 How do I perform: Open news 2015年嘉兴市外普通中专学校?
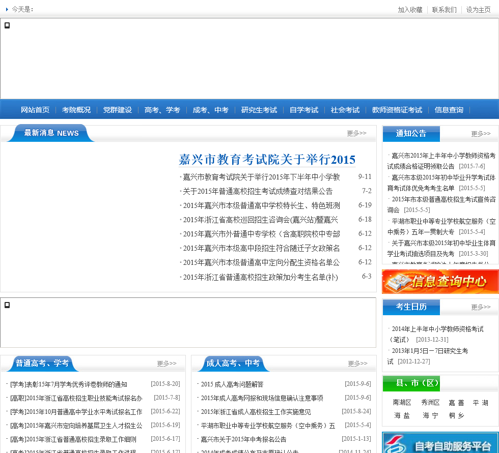(262, 234)
